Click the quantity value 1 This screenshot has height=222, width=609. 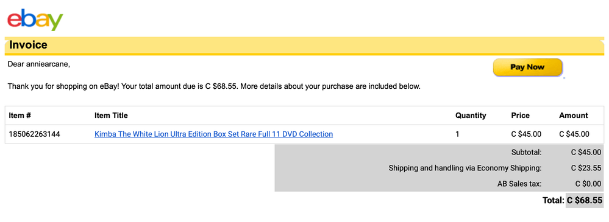click(x=457, y=134)
